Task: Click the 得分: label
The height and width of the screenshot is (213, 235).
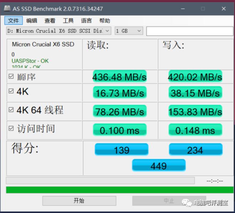Action: point(25,148)
